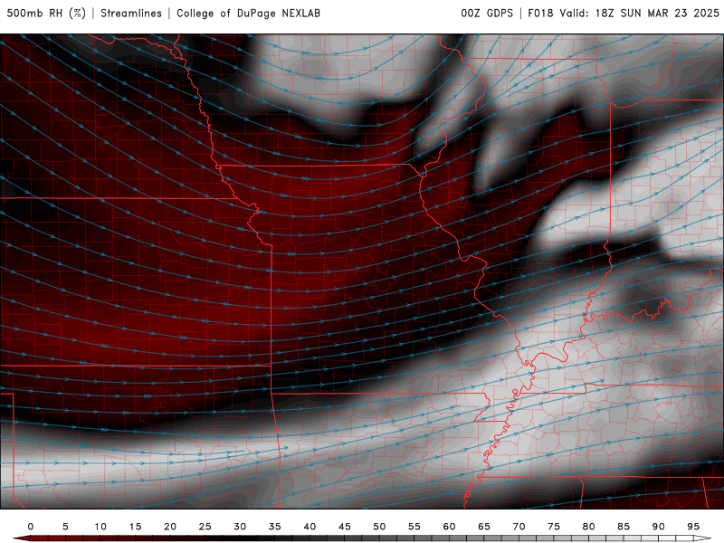Click the 70 label on the RH colorbar

point(519,527)
